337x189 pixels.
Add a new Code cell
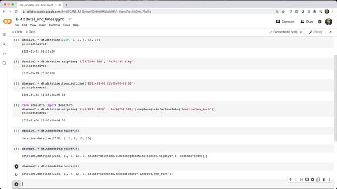click(x=17, y=32)
